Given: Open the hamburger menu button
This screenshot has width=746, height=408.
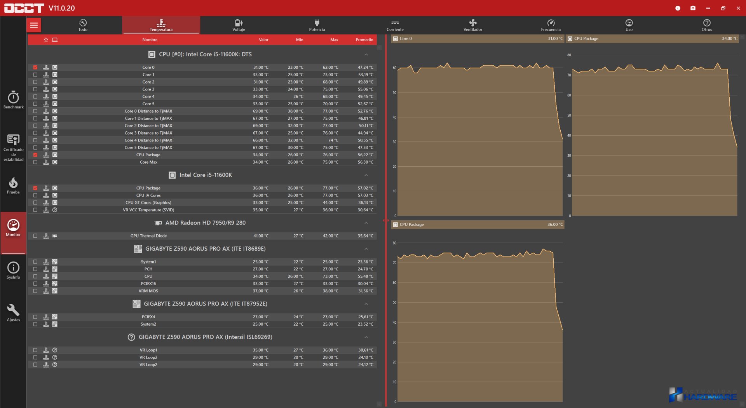Looking at the screenshot, I should (x=34, y=25).
